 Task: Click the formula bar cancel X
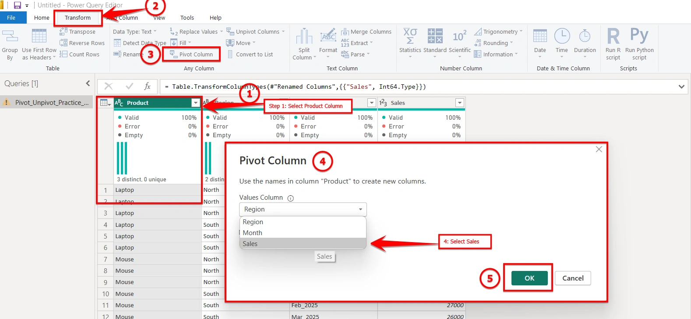[x=109, y=87]
